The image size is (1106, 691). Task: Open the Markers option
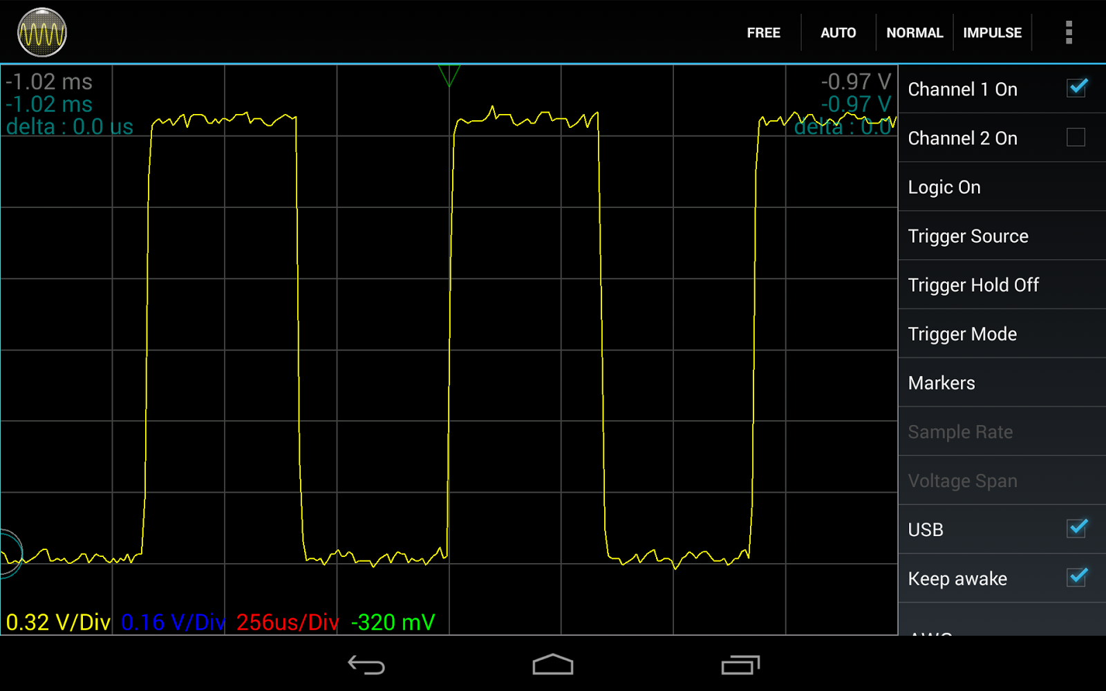(x=941, y=382)
